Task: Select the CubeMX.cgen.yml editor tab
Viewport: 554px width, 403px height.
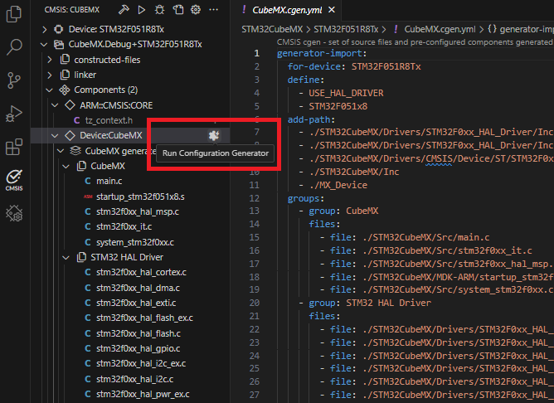Action: click(287, 10)
